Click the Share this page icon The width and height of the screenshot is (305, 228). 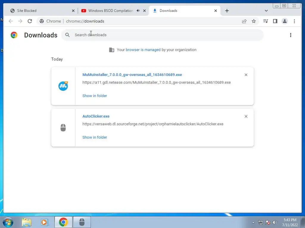[244, 21]
